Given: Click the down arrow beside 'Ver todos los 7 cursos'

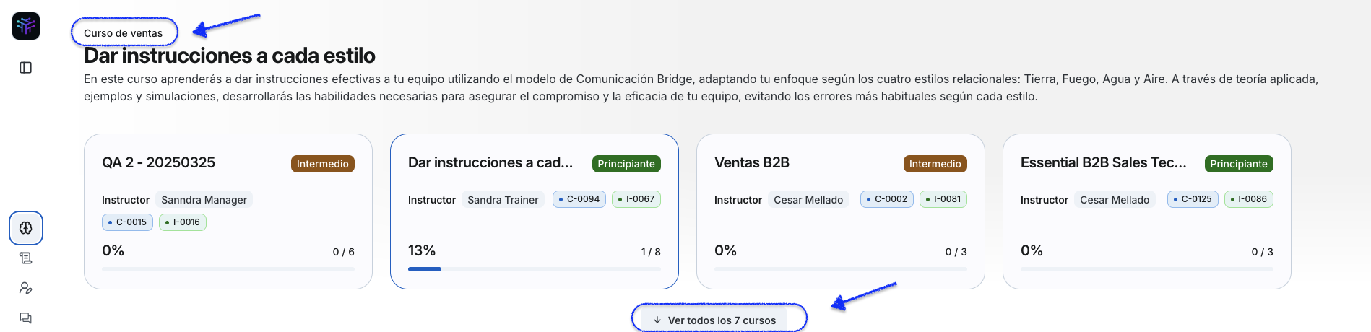Looking at the screenshot, I should [x=657, y=320].
